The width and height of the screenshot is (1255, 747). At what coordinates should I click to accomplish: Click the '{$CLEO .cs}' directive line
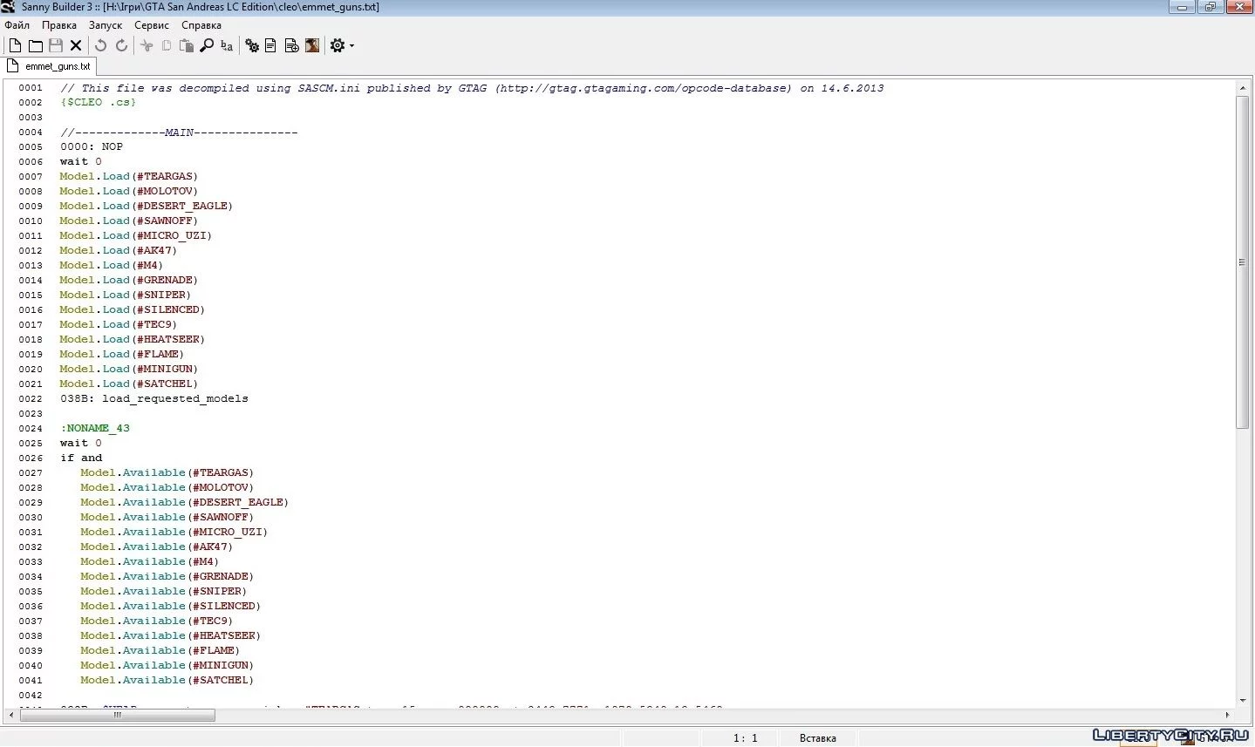coord(99,103)
